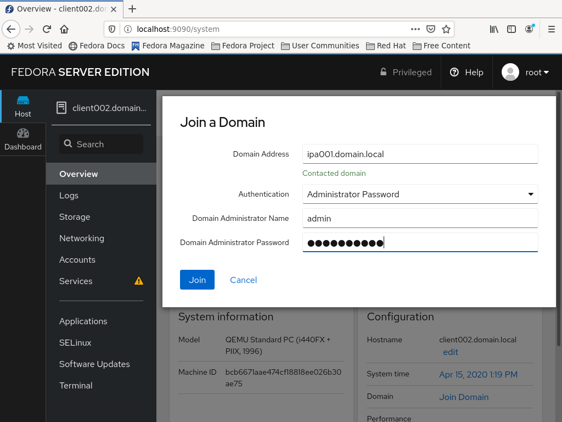Open the Most Visited bookmarks
The width and height of the screenshot is (562, 422).
click(x=35, y=46)
